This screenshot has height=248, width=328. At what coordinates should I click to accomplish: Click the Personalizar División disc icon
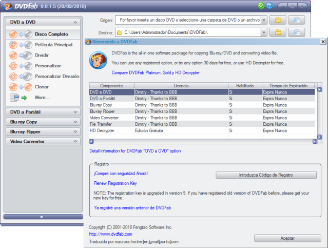point(21,77)
